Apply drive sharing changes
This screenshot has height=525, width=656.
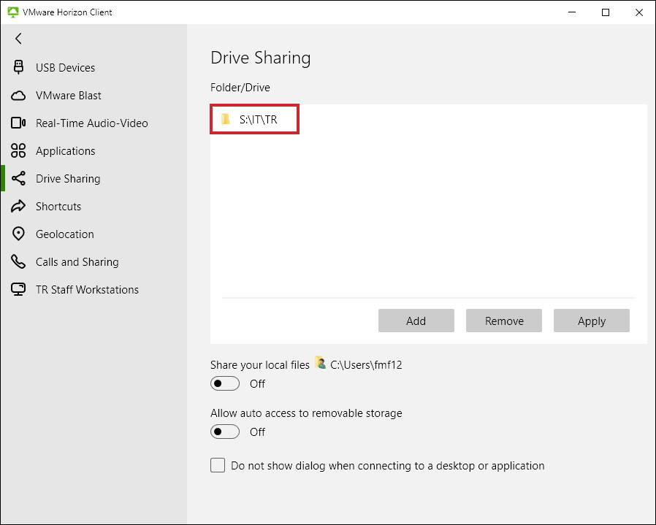click(x=592, y=321)
